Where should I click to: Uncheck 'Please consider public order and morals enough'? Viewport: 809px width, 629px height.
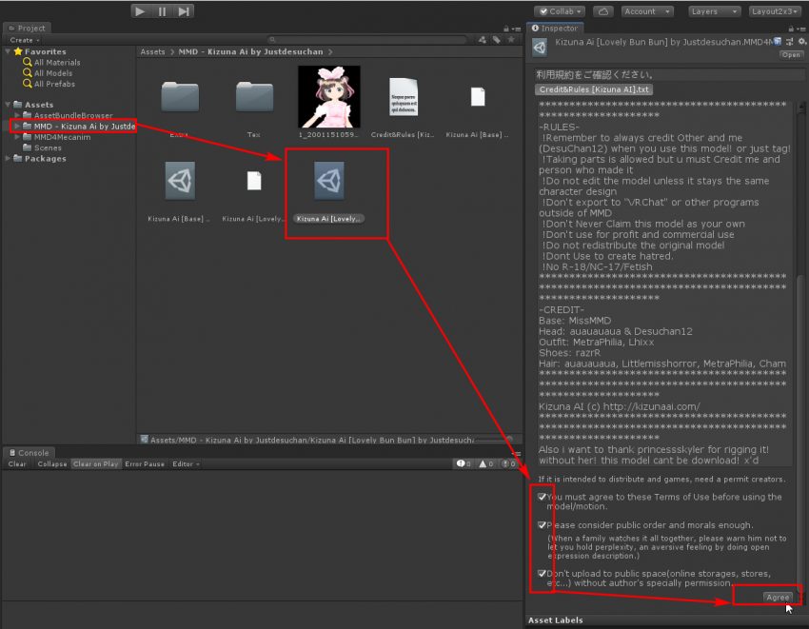(541, 525)
